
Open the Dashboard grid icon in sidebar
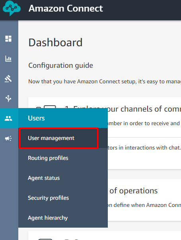click(x=8, y=39)
